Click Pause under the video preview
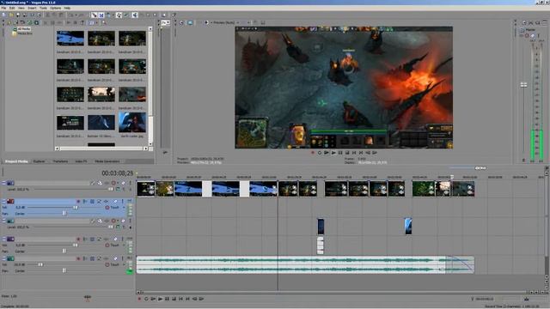This screenshot has height=309, width=550. tap(340, 153)
